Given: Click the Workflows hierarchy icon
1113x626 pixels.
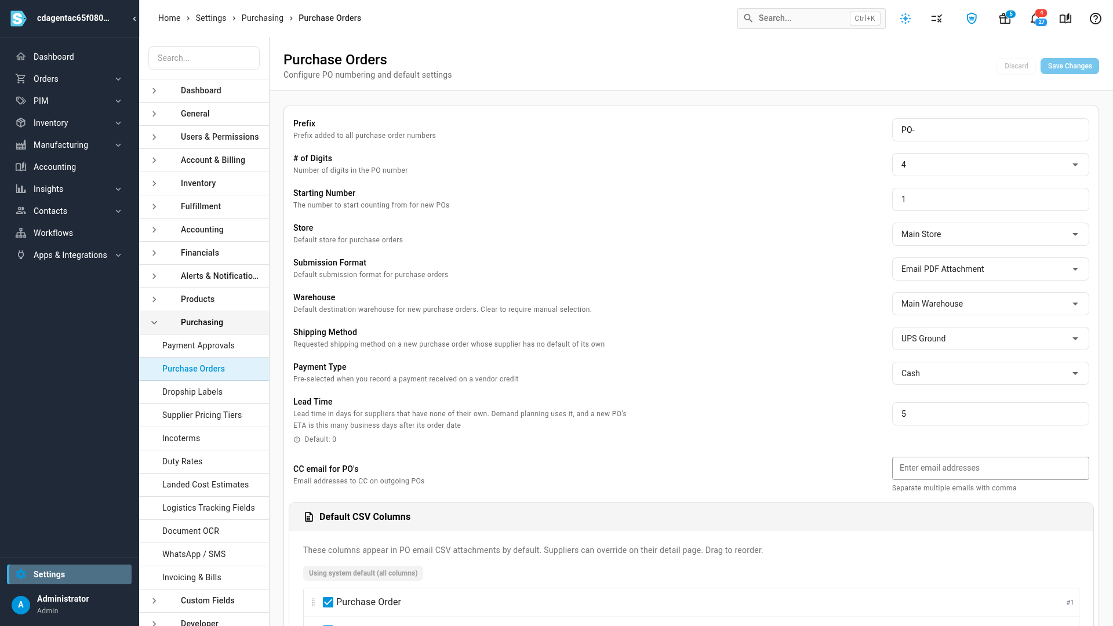Looking at the screenshot, I should (21, 233).
